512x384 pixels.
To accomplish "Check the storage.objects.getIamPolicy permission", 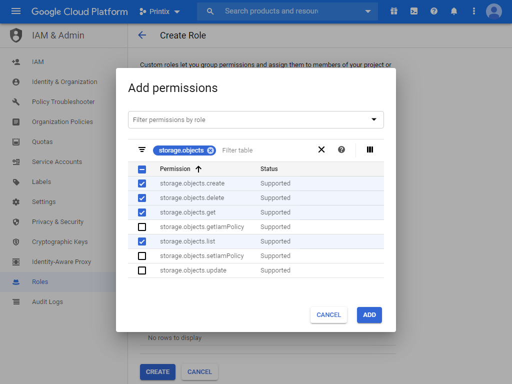I will coord(142,226).
